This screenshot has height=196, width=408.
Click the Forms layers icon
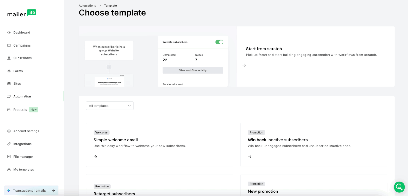click(9, 71)
